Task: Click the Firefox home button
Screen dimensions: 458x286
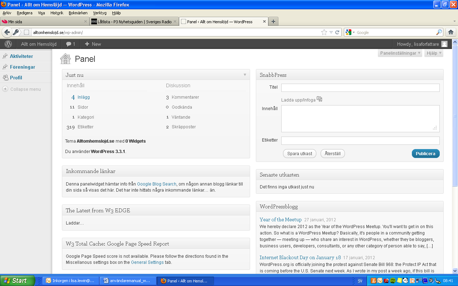Action: click(451, 32)
